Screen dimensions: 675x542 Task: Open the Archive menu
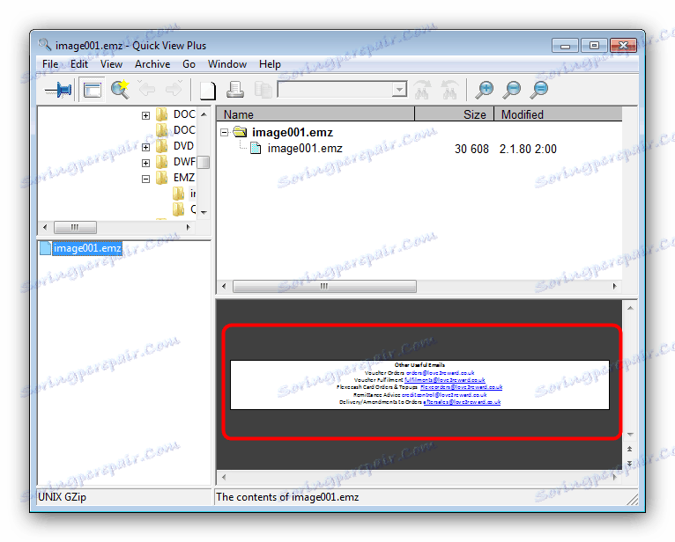click(152, 64)
